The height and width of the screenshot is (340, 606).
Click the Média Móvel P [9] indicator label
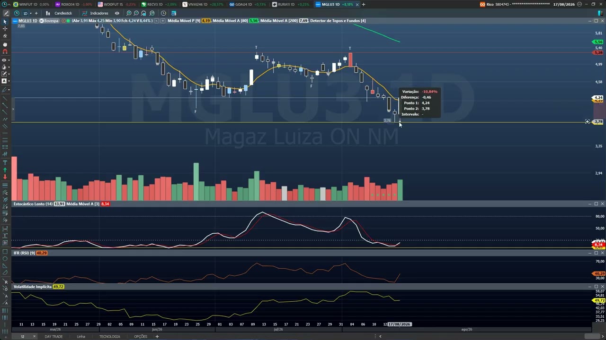pos(184,21)
